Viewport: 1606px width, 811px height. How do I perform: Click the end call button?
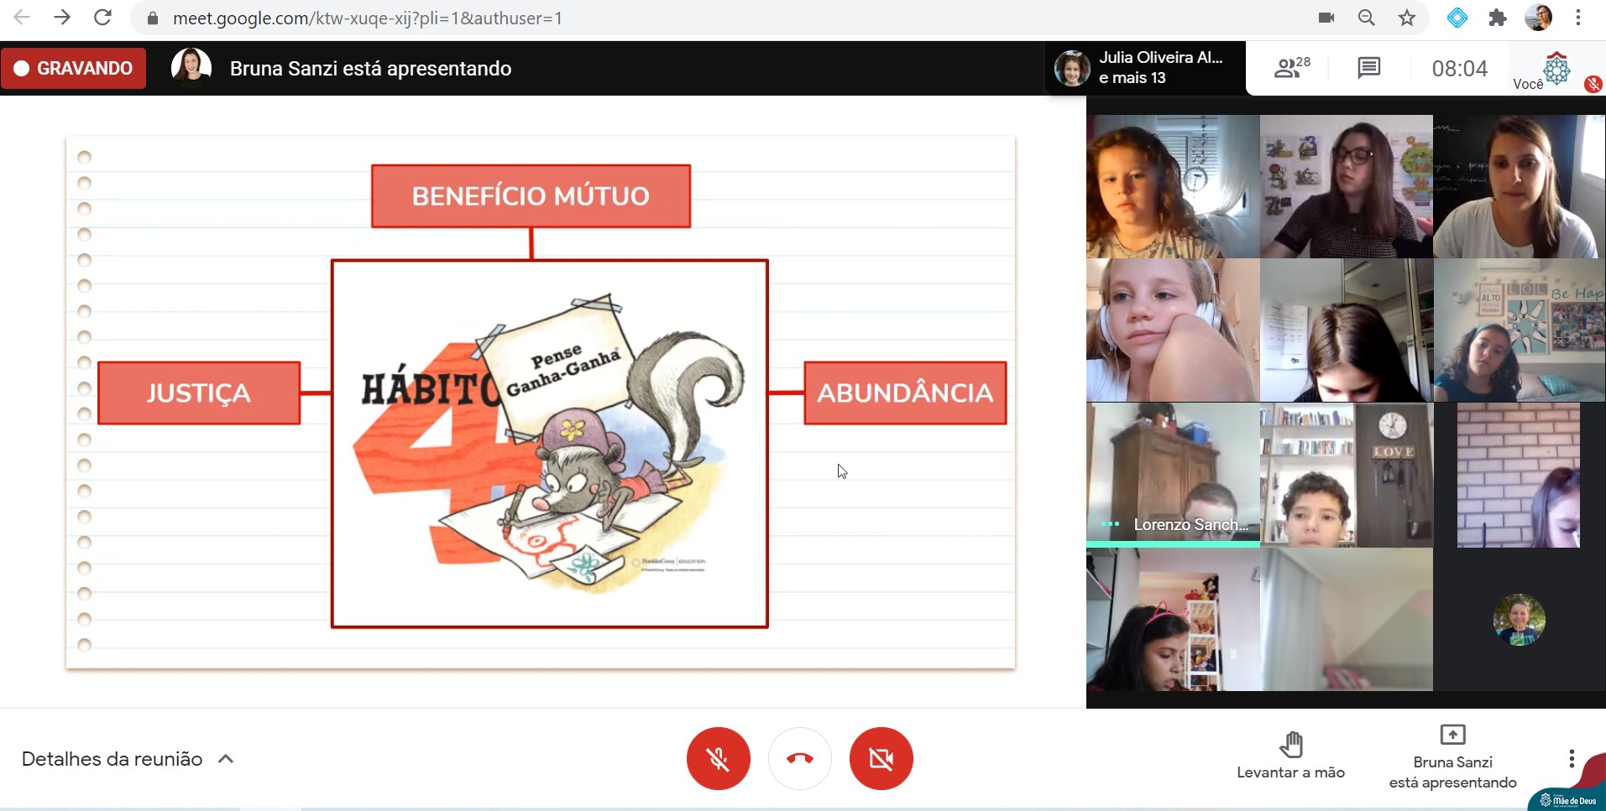point(799,758)
